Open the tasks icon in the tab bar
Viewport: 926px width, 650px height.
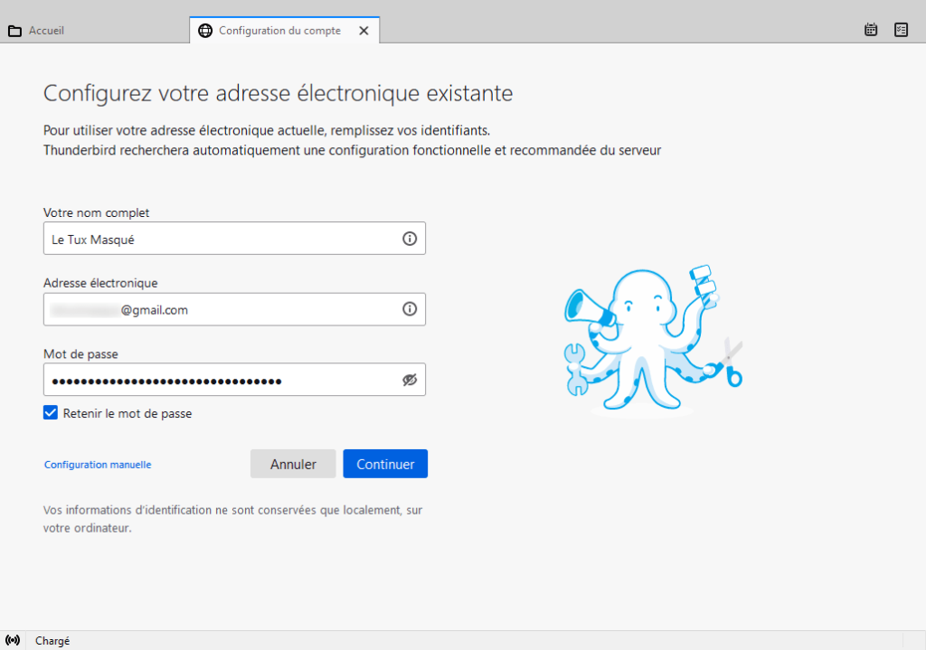pyautogui.click(x=901, y=30)
